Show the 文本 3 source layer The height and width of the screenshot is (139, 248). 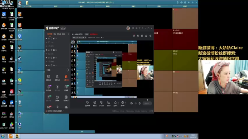(x=46, y=42)
